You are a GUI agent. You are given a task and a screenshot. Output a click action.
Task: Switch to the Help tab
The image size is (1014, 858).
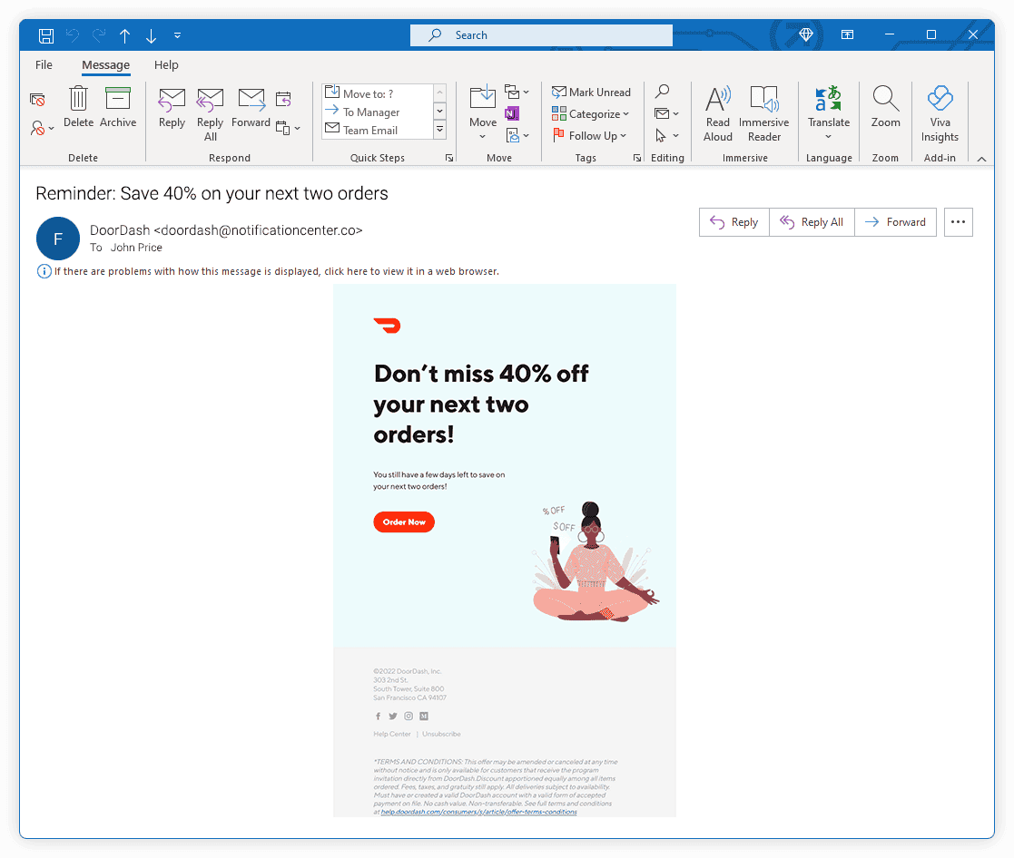pos(166,65)
